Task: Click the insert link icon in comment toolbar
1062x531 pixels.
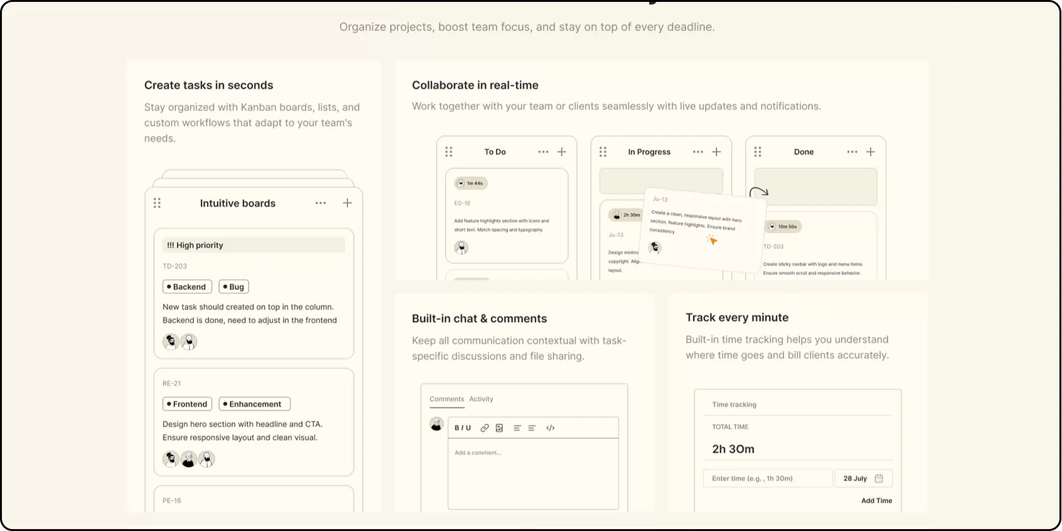Action: pyautogui.click(x=485, y=428)
